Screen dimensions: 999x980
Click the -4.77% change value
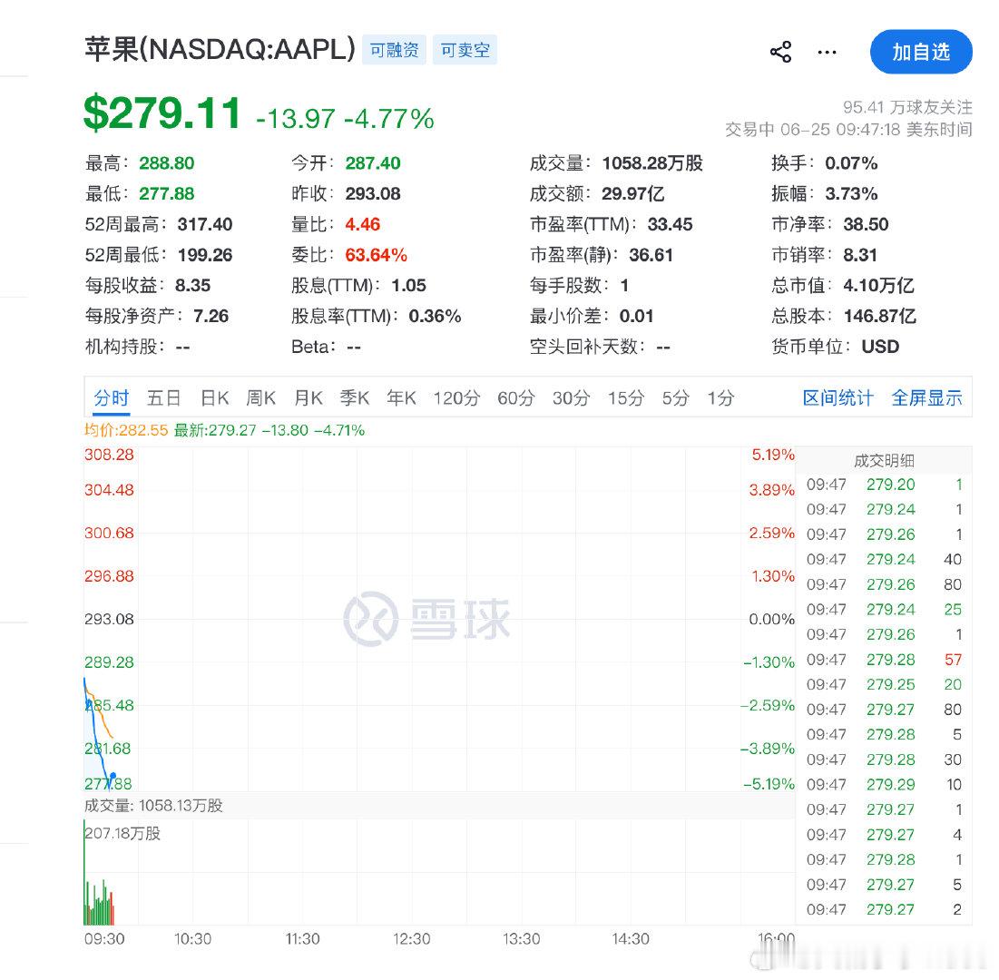[388, 119]
